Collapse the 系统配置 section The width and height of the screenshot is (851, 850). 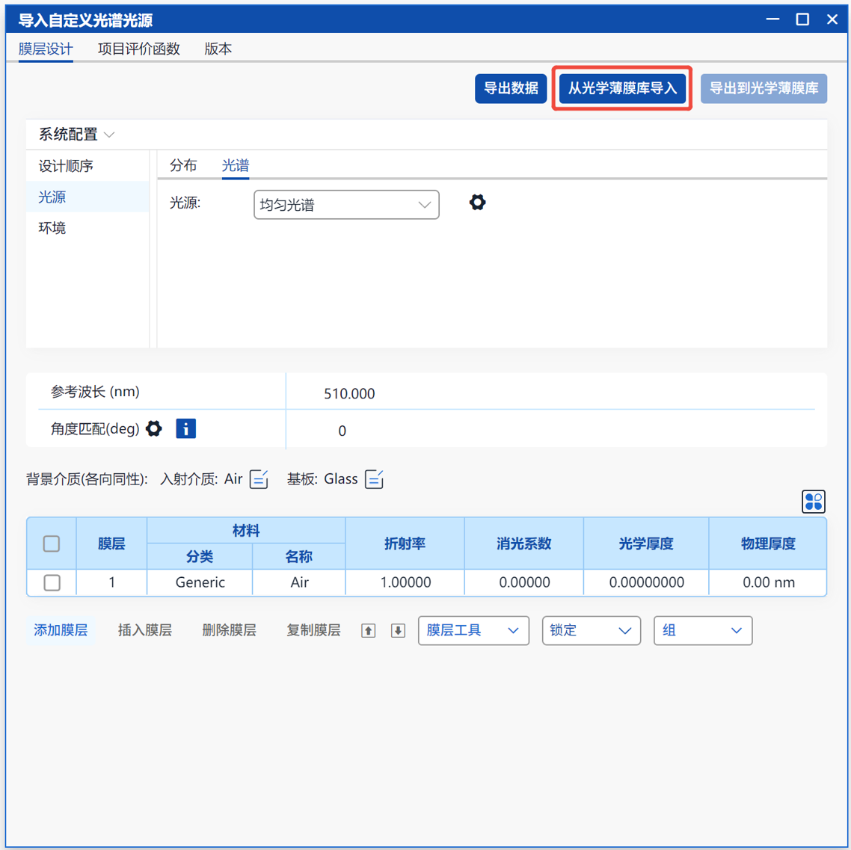76,135
